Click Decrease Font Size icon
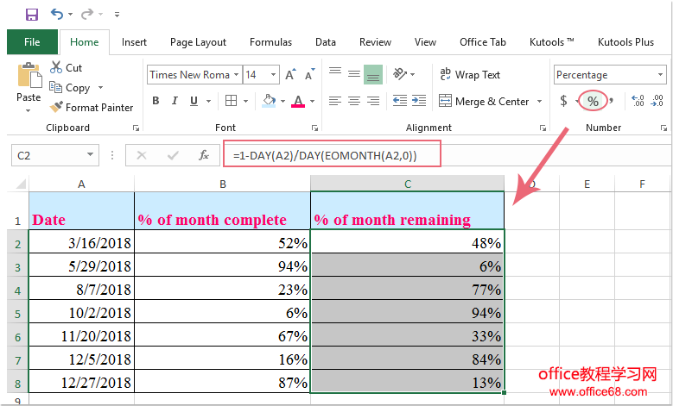This screenshot has width=673, height=406. pos(309,74)
